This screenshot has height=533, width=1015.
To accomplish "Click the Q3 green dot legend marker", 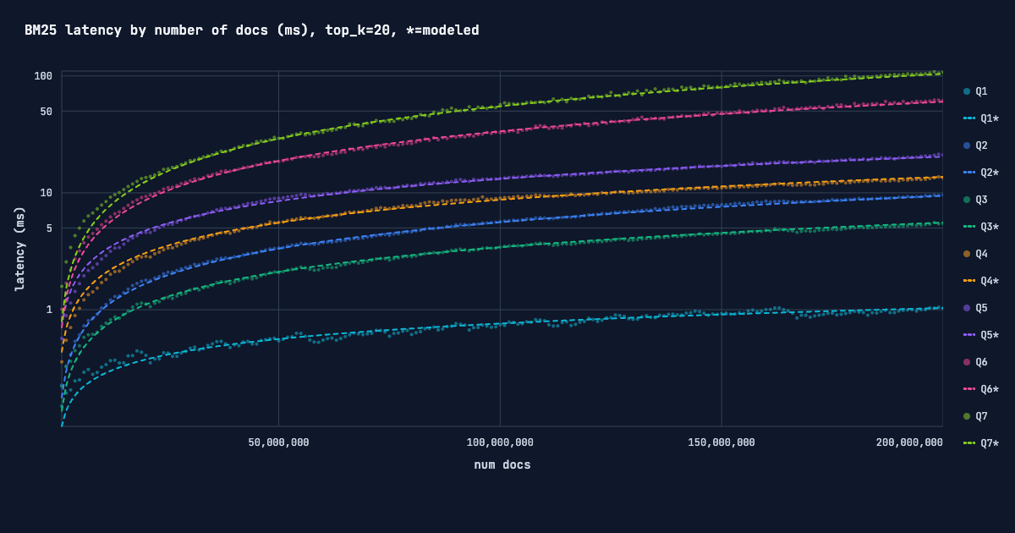I will click(967, 200).
